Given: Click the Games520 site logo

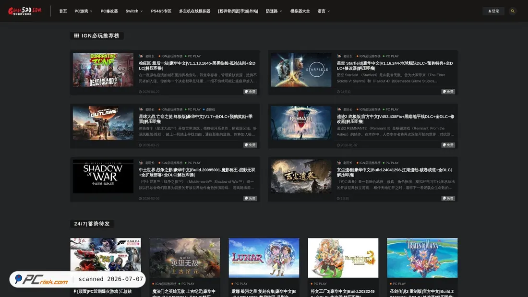Looking at the screenshot, I should point(25,11).
